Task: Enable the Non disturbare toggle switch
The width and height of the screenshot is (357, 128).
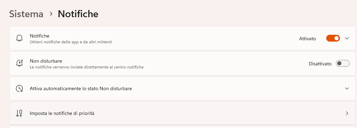Action: tap(343, 63)
